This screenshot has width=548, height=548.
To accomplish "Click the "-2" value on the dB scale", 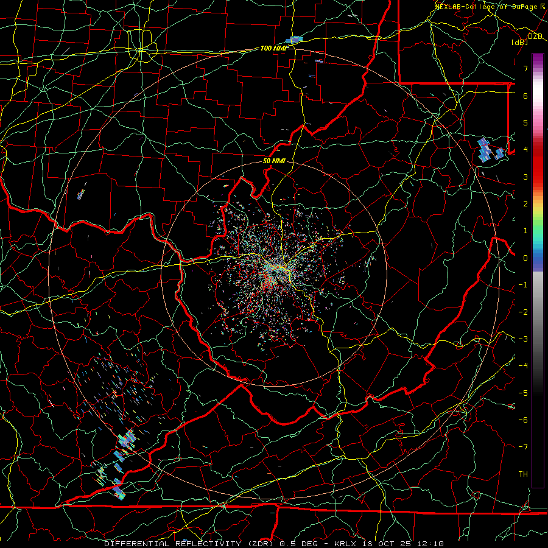I will (x=523, y=312).
